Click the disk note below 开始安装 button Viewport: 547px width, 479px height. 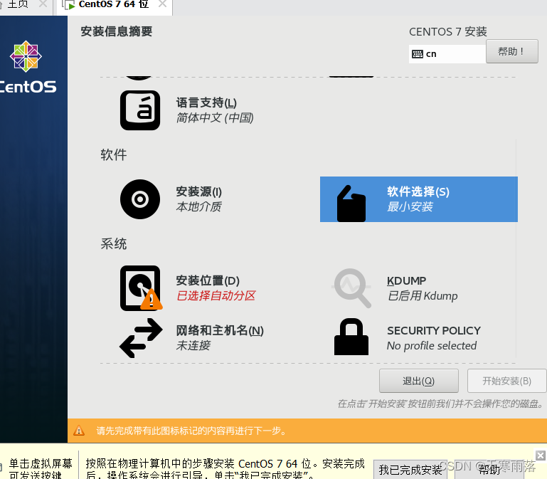[440, 404]
